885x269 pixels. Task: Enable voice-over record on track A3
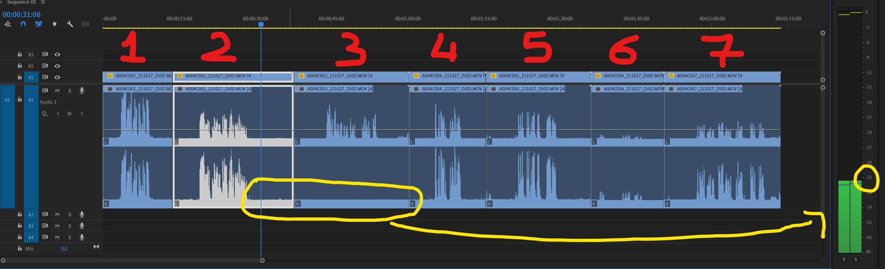pos(82,226)
